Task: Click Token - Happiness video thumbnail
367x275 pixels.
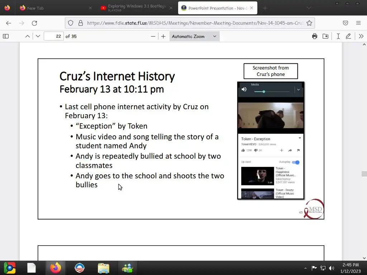Action: [257, 176]
